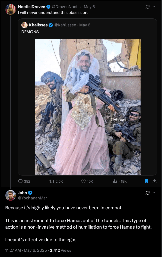Image resolution: width=162 pixels, height=257 pixels.
Task: Click Noctis Draven's profile avatar
Action: 11,9
